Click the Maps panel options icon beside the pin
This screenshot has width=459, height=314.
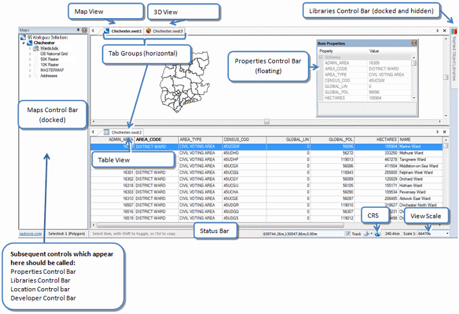pyautogui.click(x=84, y=30)
